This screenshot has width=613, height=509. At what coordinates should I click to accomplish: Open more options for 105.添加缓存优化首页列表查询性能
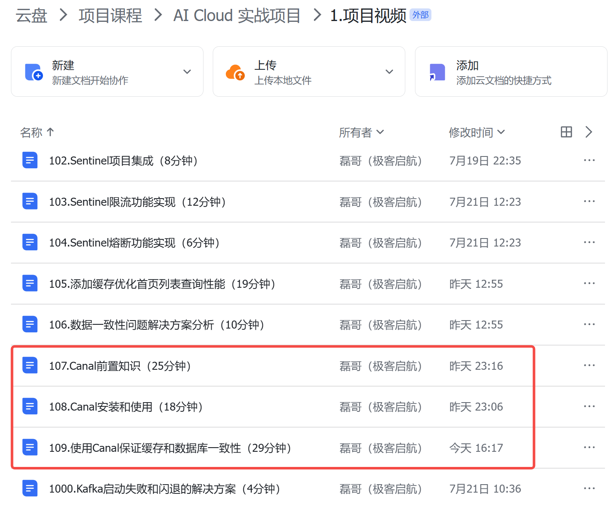pos(589,284)
